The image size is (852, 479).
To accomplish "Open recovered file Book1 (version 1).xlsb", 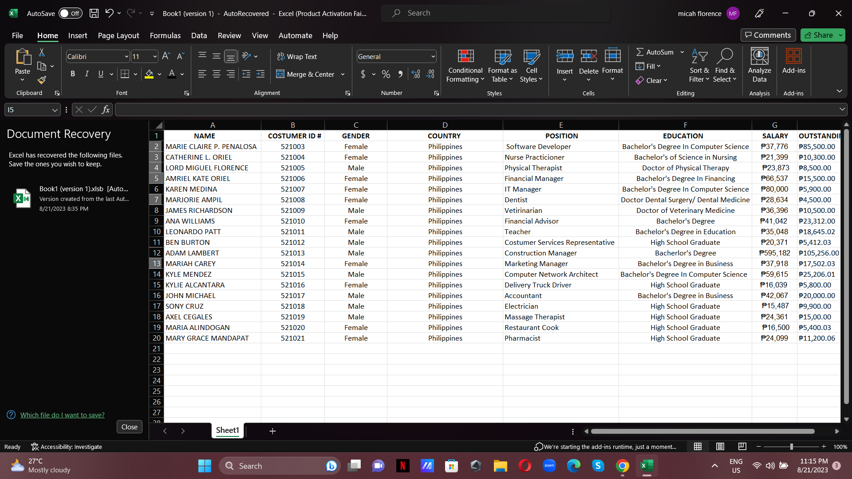I will 73,198.
